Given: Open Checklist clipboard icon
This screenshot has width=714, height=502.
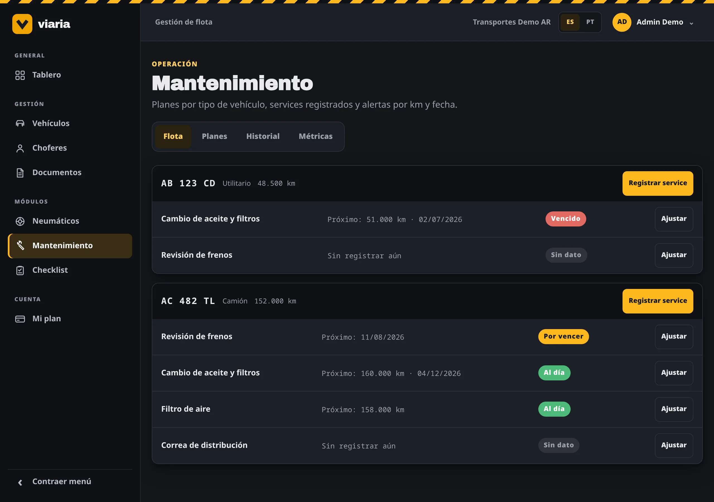Looking at the screenshot, I should (20, 270).
